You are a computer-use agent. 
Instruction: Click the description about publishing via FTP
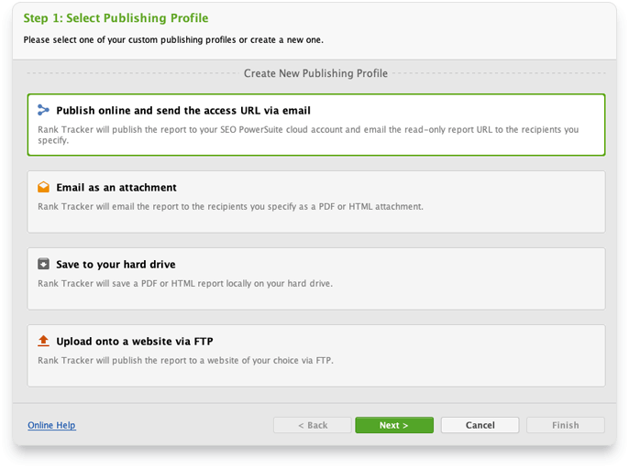[185, 360]
